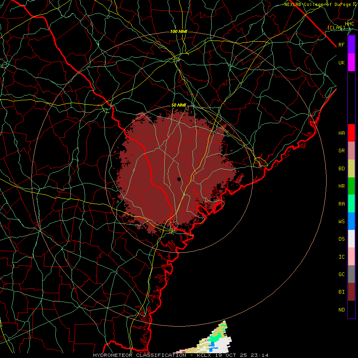Click the '[CLAS]' units label
The image size is (358, 358).
click(336, 27)
